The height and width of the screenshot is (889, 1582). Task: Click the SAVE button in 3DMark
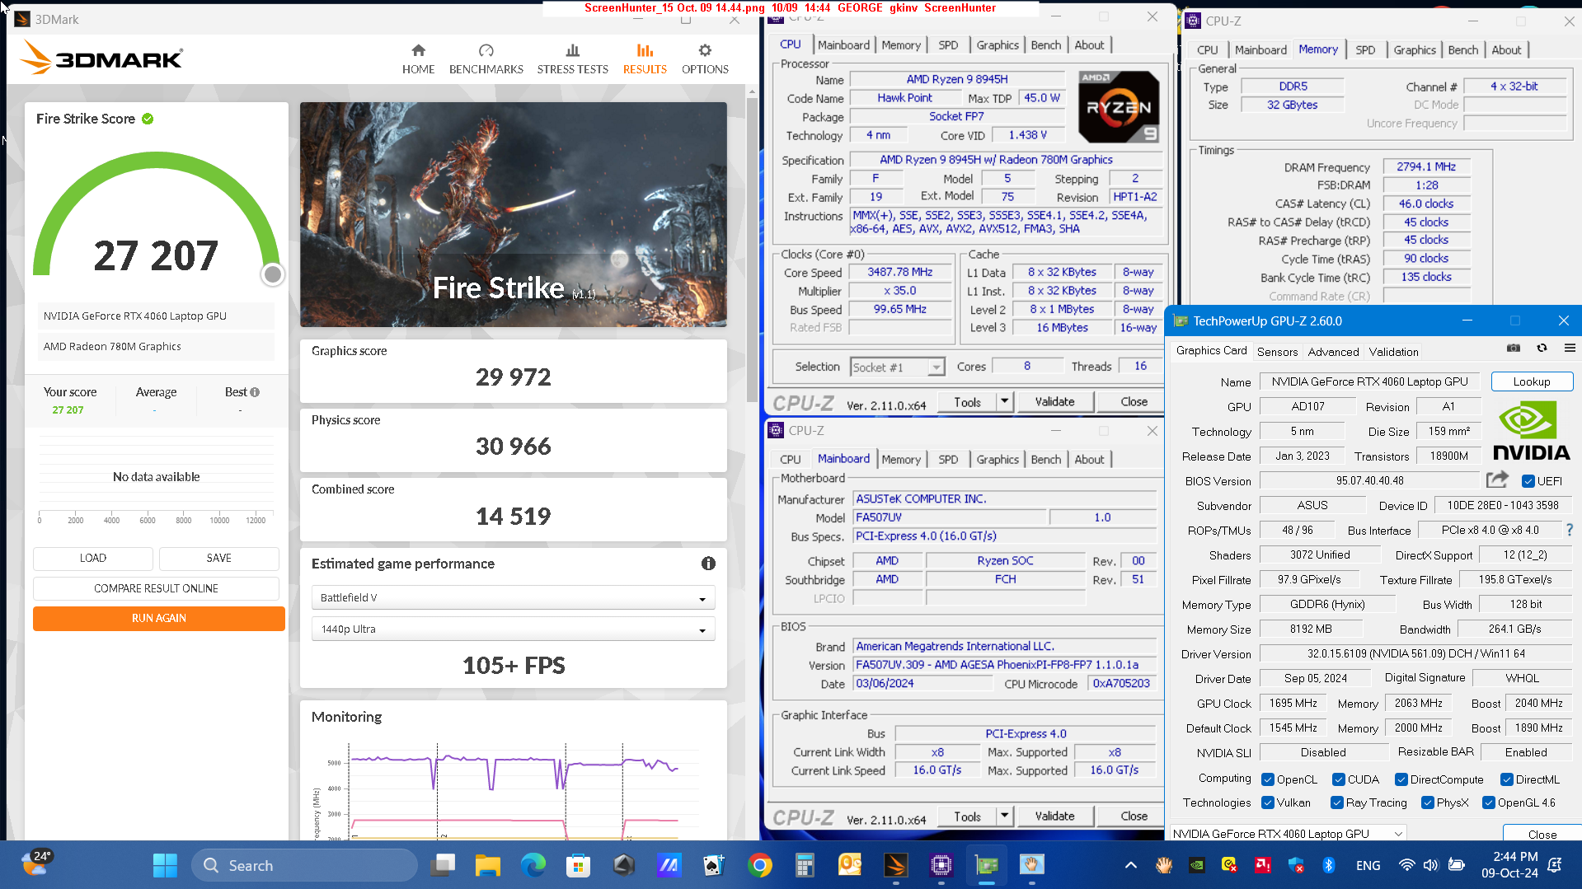pos(219,558)
